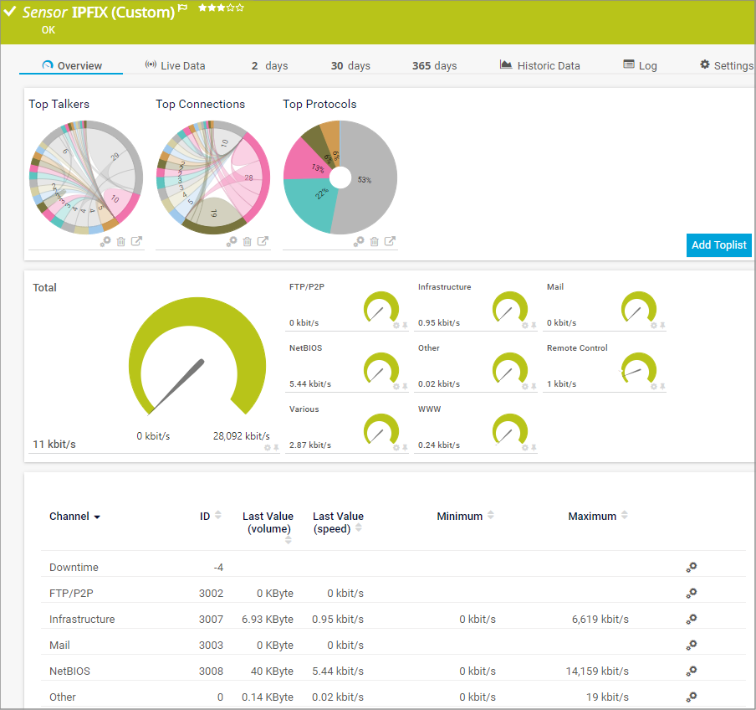Image resolution: width=756 pixels, height=710 pixels.
Task: Open channel settings for the Infrastructure row
Action: (x=692, y=620)
